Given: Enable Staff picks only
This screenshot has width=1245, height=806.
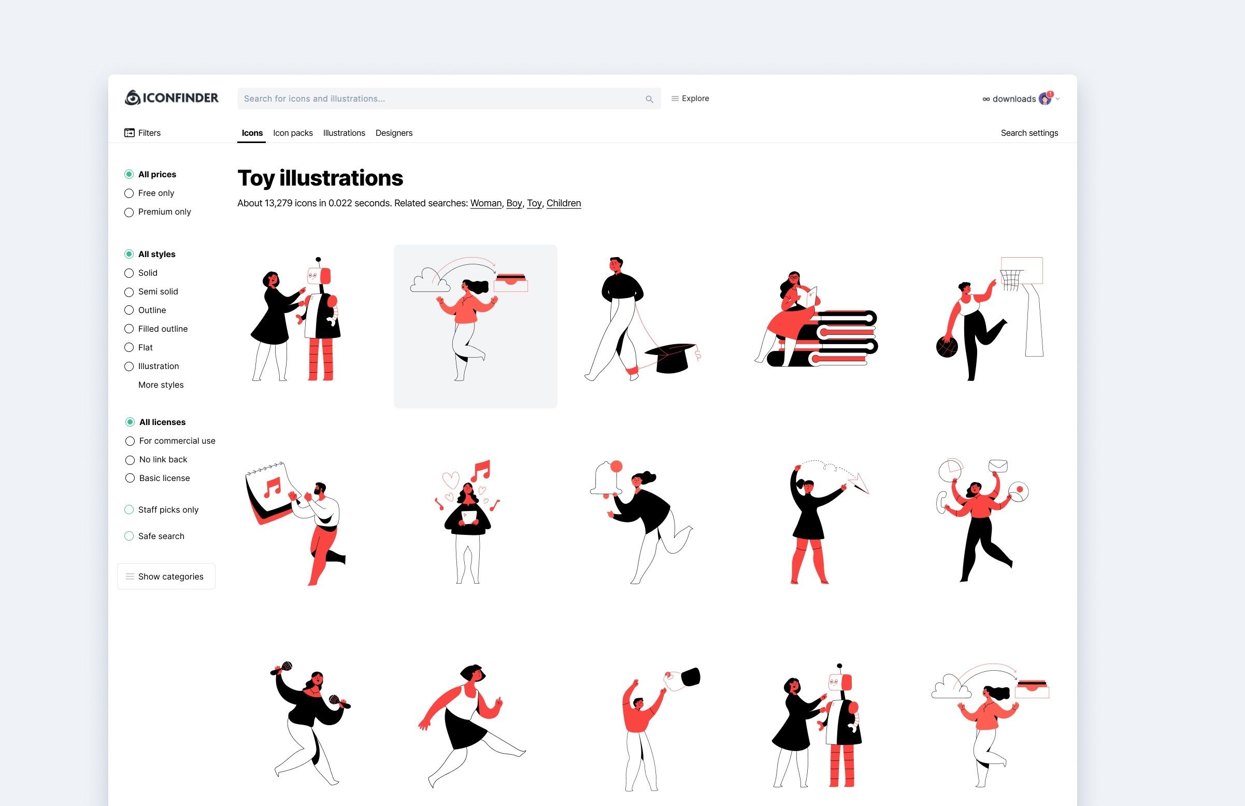Looking at the screenshot, I should [162, 510].
